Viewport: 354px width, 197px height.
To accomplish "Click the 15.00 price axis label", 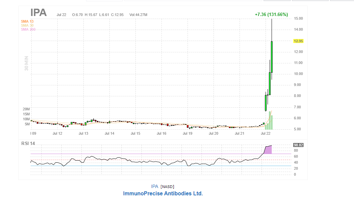I will click(x=298, y=18).
